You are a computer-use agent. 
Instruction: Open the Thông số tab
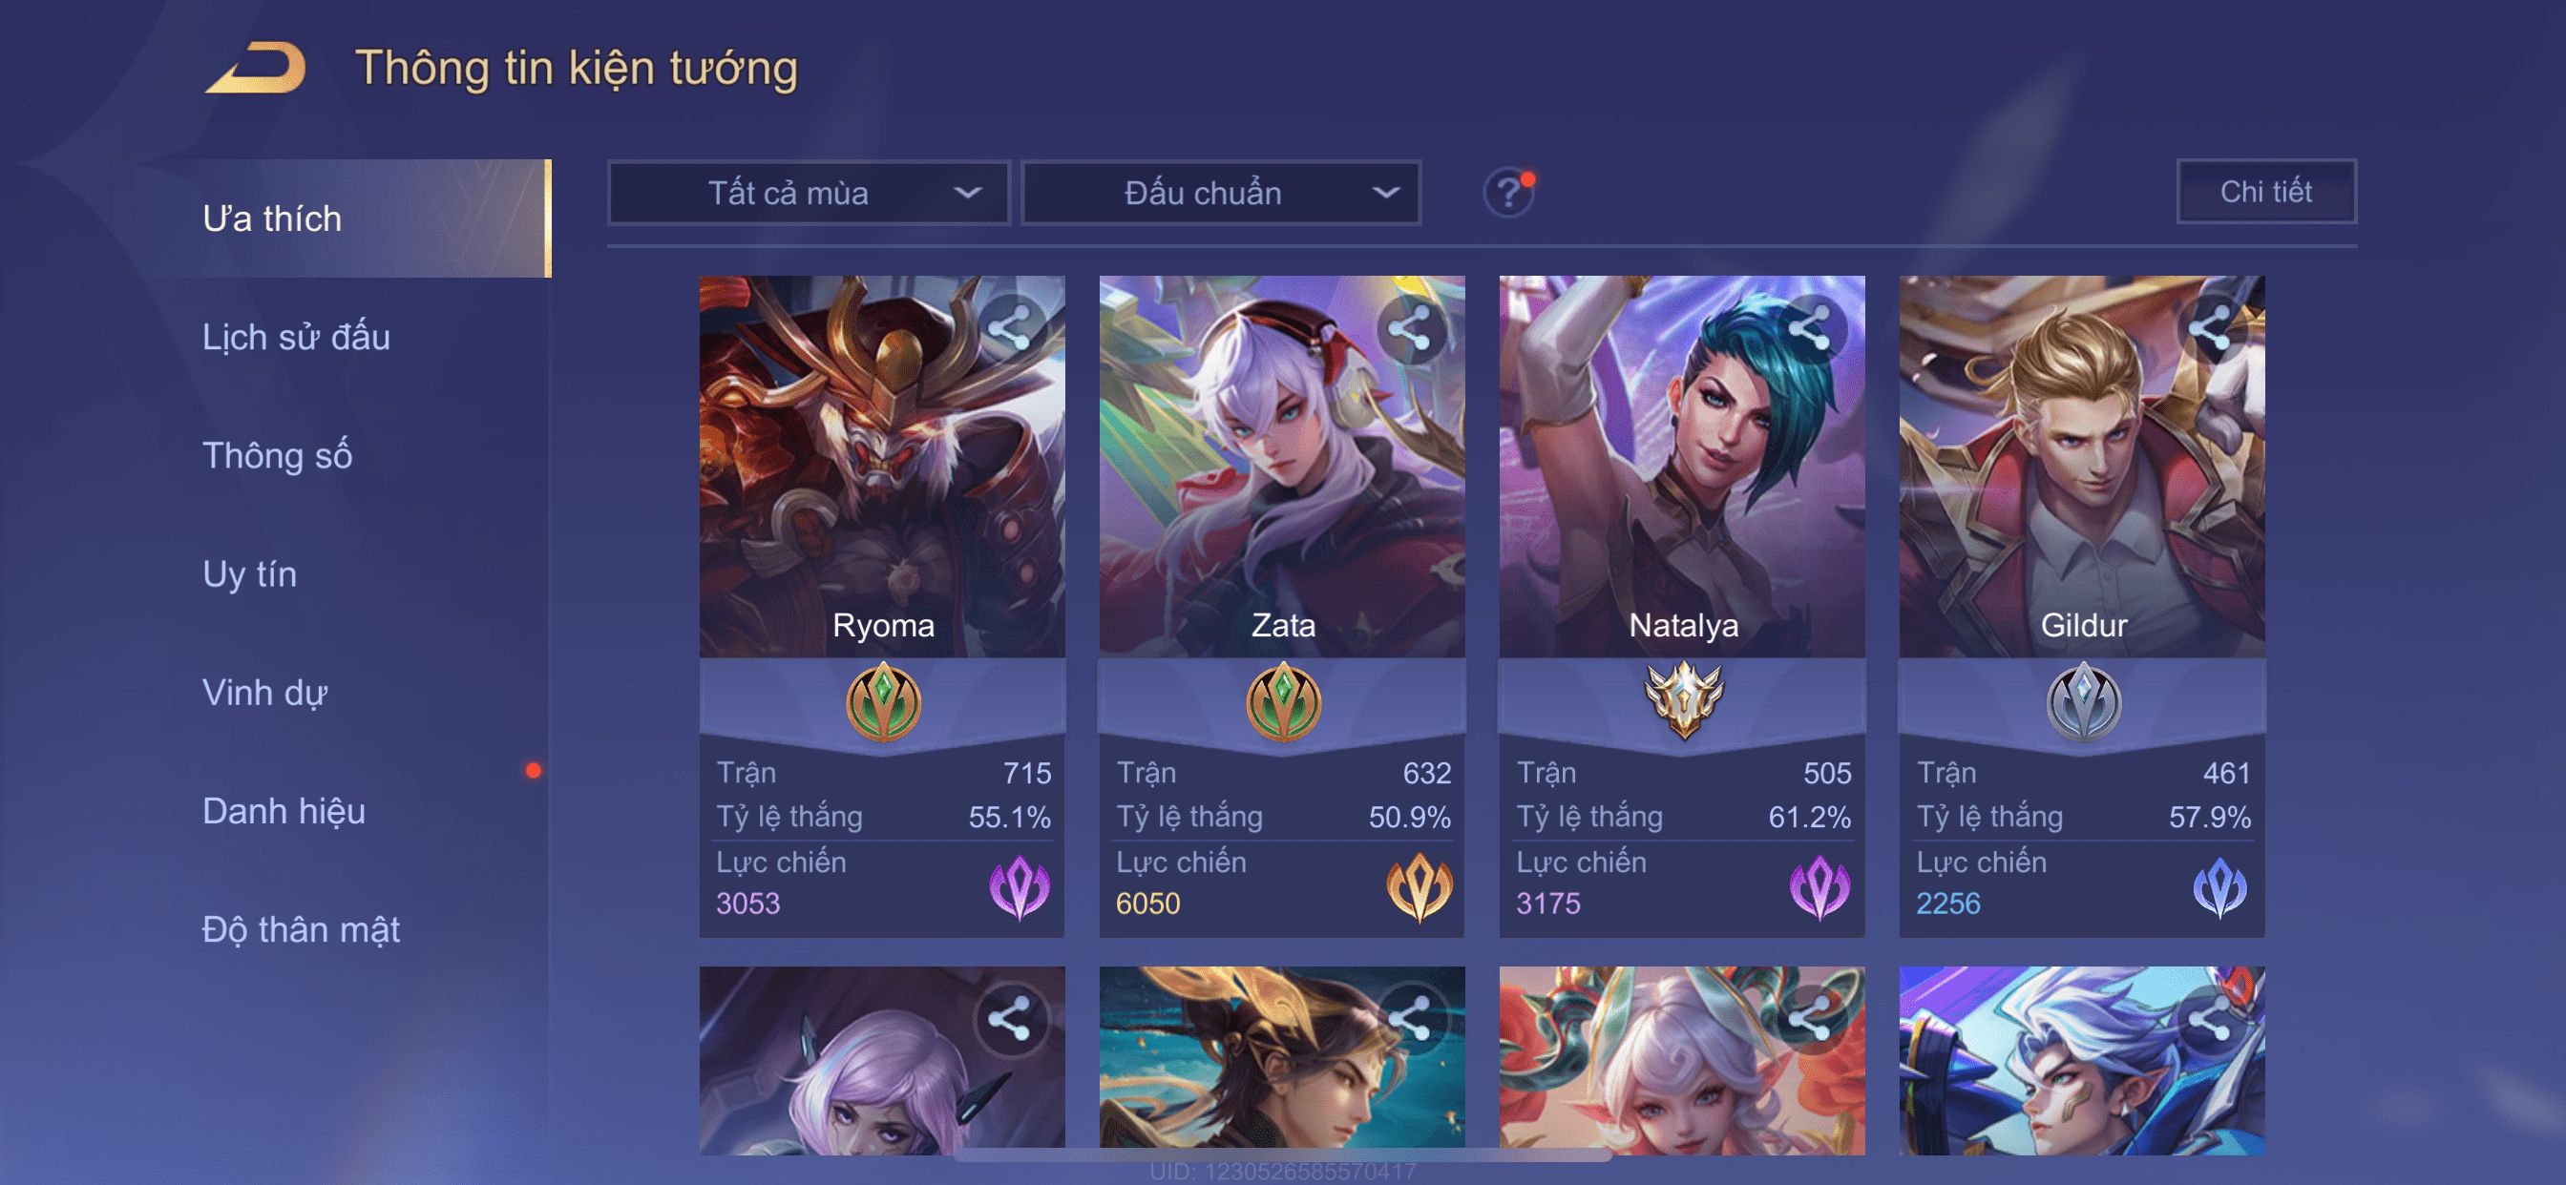click(277, 455)
